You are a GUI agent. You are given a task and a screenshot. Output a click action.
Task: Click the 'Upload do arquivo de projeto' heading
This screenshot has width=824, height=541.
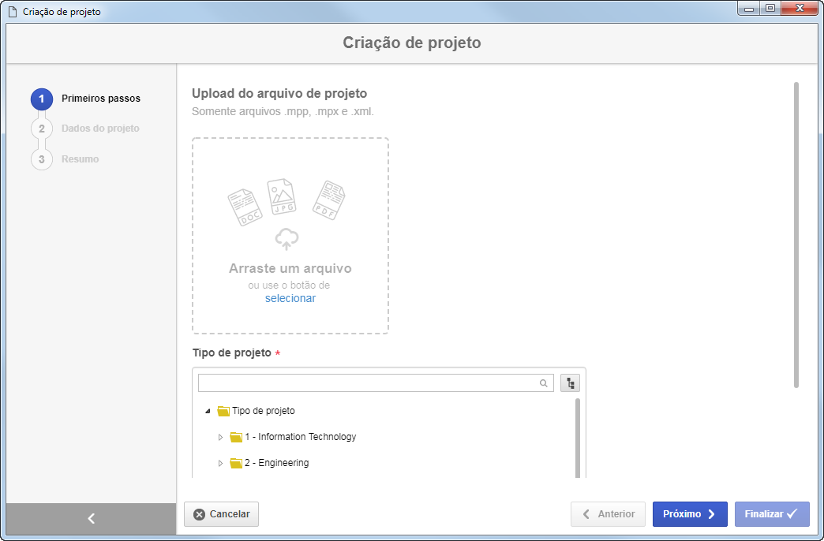(x=279, y=94)
